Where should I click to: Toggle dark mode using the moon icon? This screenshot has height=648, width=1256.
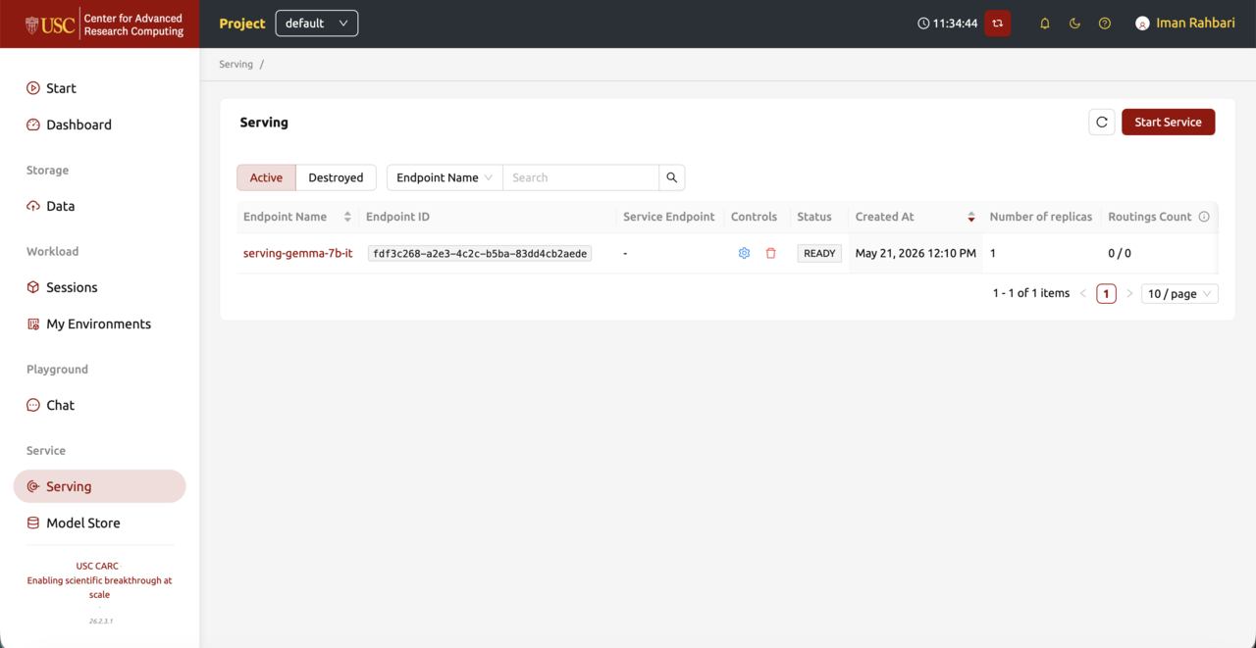point(1074,24)
